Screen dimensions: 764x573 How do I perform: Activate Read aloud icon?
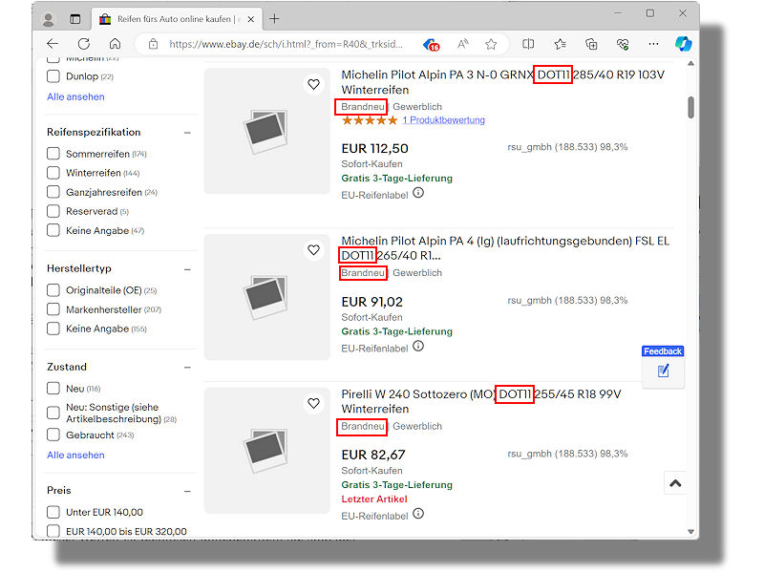[x=462, y=44]
